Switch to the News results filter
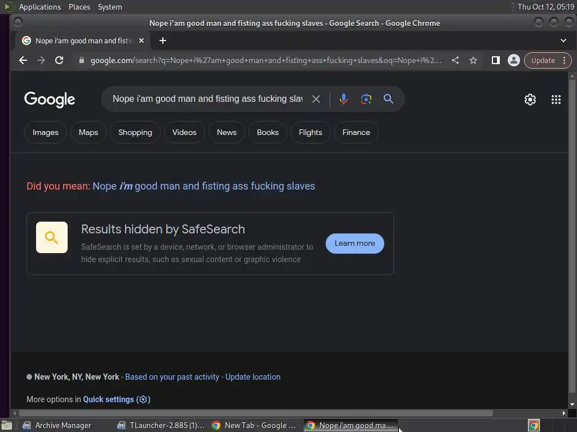This screenshot has height=432, width=577. tap(227, 132)
